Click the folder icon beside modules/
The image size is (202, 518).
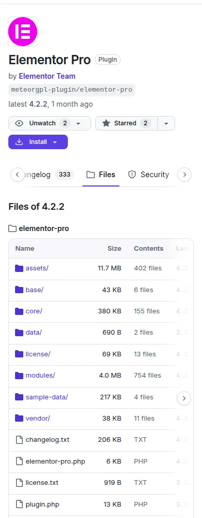tap(19, 375)
